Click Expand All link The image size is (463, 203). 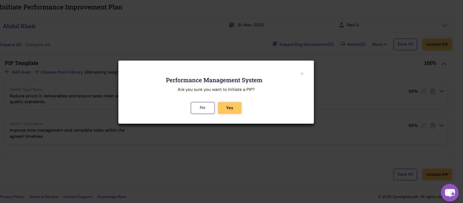10,45
